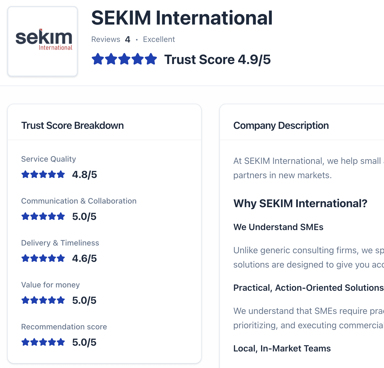Image resolution: width=384 pixels, height=368 pixels.
Task: Click the Recommendation score 5.0/5 value
Action: tap(84, 342)
